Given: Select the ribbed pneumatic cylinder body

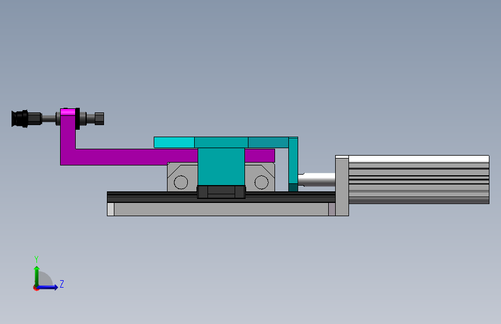Looking at the screenshot, I should point(419,179).
